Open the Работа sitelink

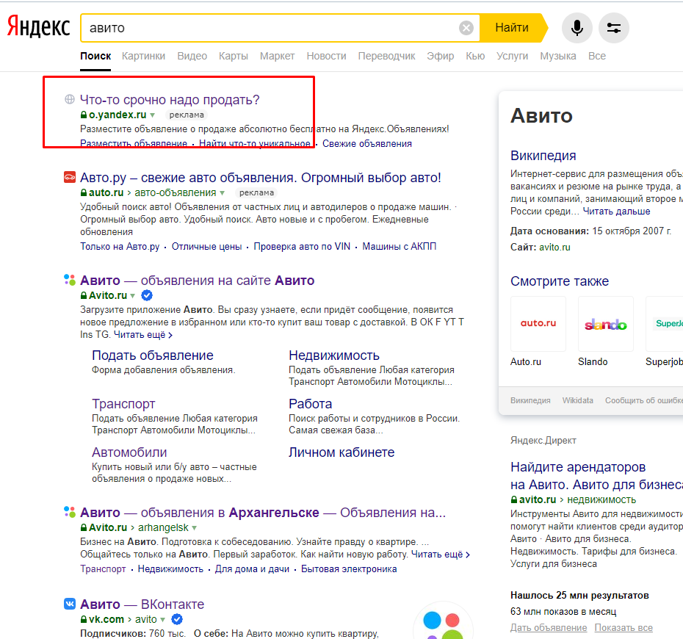[310, 404]
